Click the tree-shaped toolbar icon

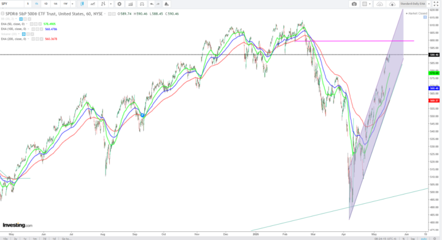coord(166,4)
